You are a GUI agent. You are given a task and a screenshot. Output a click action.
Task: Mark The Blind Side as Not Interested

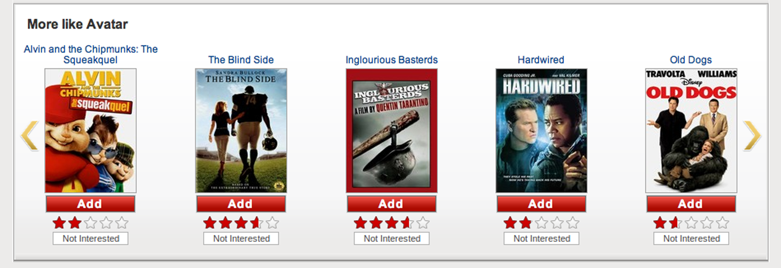coord(241,238)
